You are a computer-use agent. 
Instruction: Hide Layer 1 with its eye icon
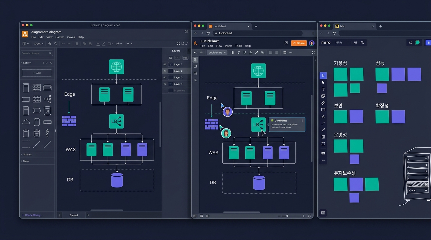tap(165, 64)
